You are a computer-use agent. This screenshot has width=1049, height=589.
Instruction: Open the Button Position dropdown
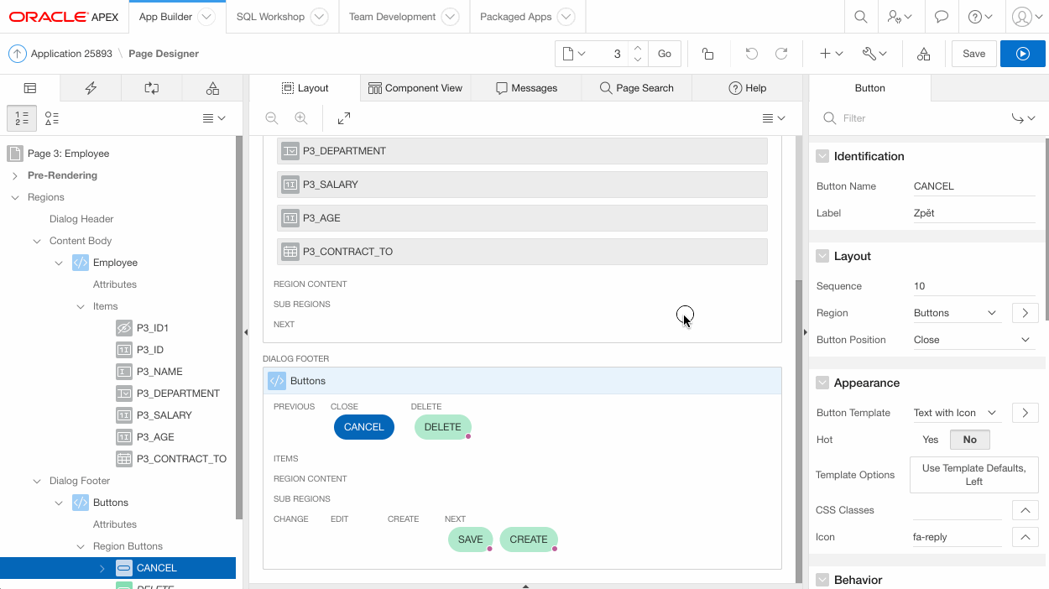973,340
